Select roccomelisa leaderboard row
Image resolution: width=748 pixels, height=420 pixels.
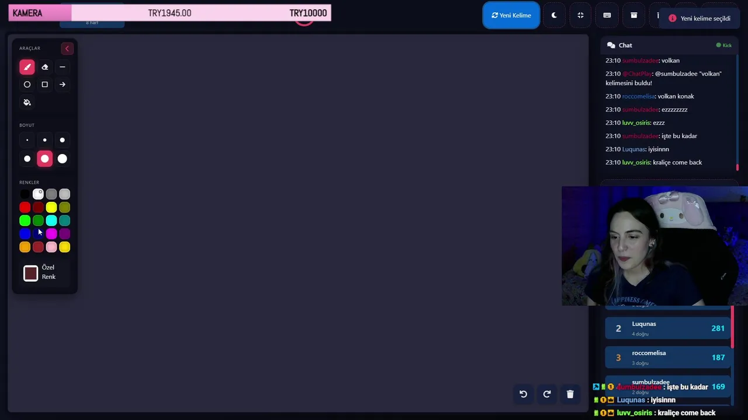coord(669,358)
